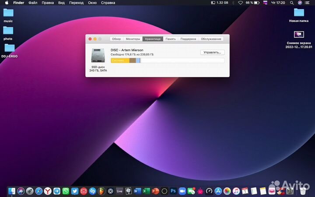Click the date and time Чт 17:20

278,3
